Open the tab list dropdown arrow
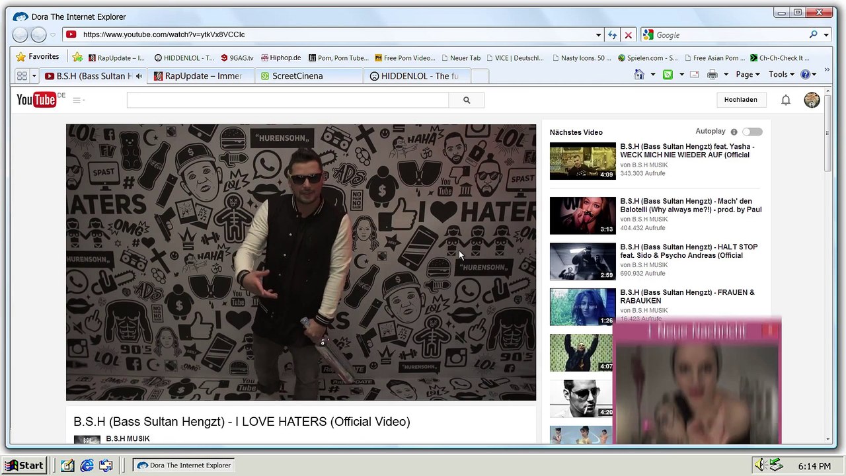This screenshot has height=476, width=846. pos(34,76)
